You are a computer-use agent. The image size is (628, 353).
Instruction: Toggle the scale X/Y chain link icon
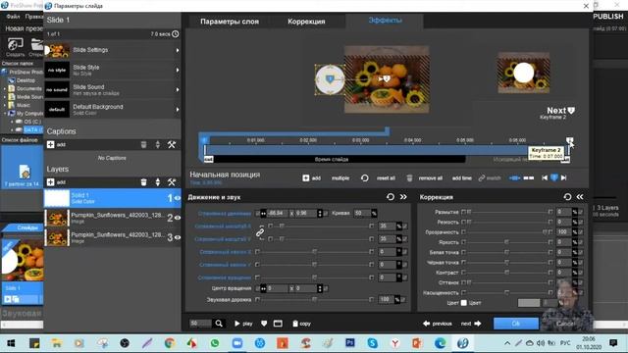click(260, 232)
